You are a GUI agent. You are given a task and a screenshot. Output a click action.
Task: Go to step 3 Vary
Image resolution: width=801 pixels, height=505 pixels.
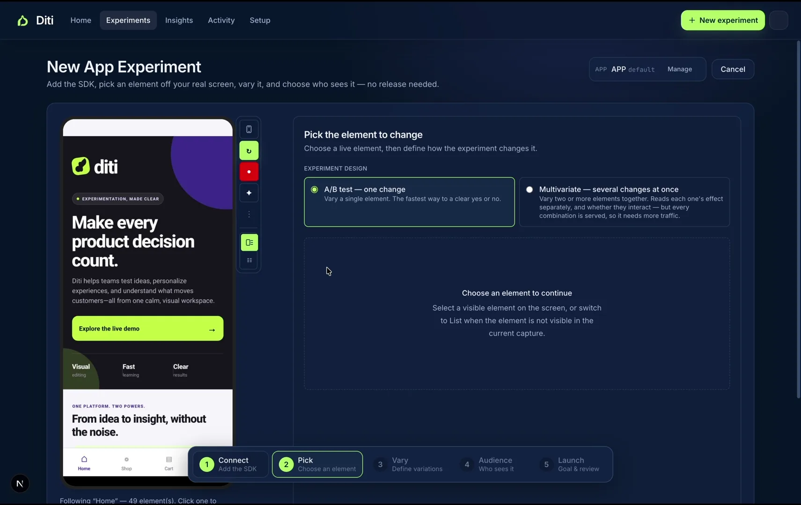pyautogui.click(x=409, y=464)
